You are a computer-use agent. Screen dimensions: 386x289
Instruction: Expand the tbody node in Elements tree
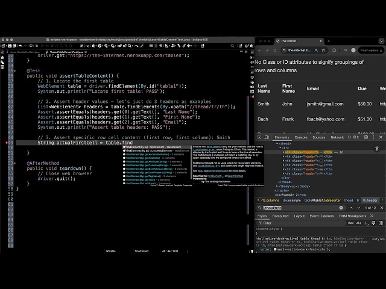pyautogui.click(x=277, y=186)
